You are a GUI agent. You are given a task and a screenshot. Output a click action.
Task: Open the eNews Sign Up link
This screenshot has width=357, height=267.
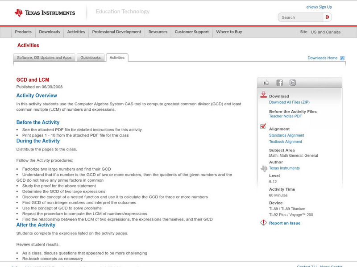pyautogui.click(x=319, y=7)
